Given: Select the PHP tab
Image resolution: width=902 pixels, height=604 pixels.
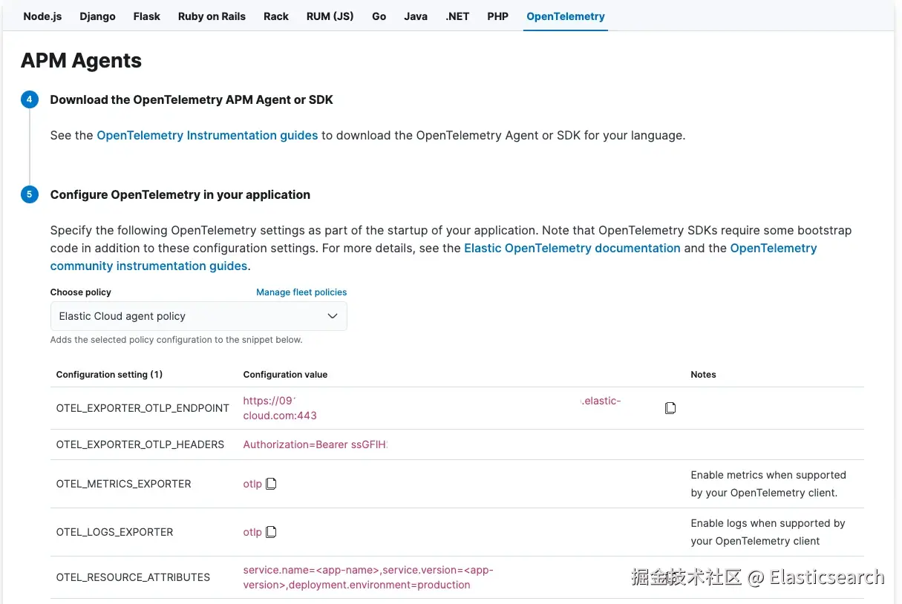Looking at the screenshot, I should point(497,16).
